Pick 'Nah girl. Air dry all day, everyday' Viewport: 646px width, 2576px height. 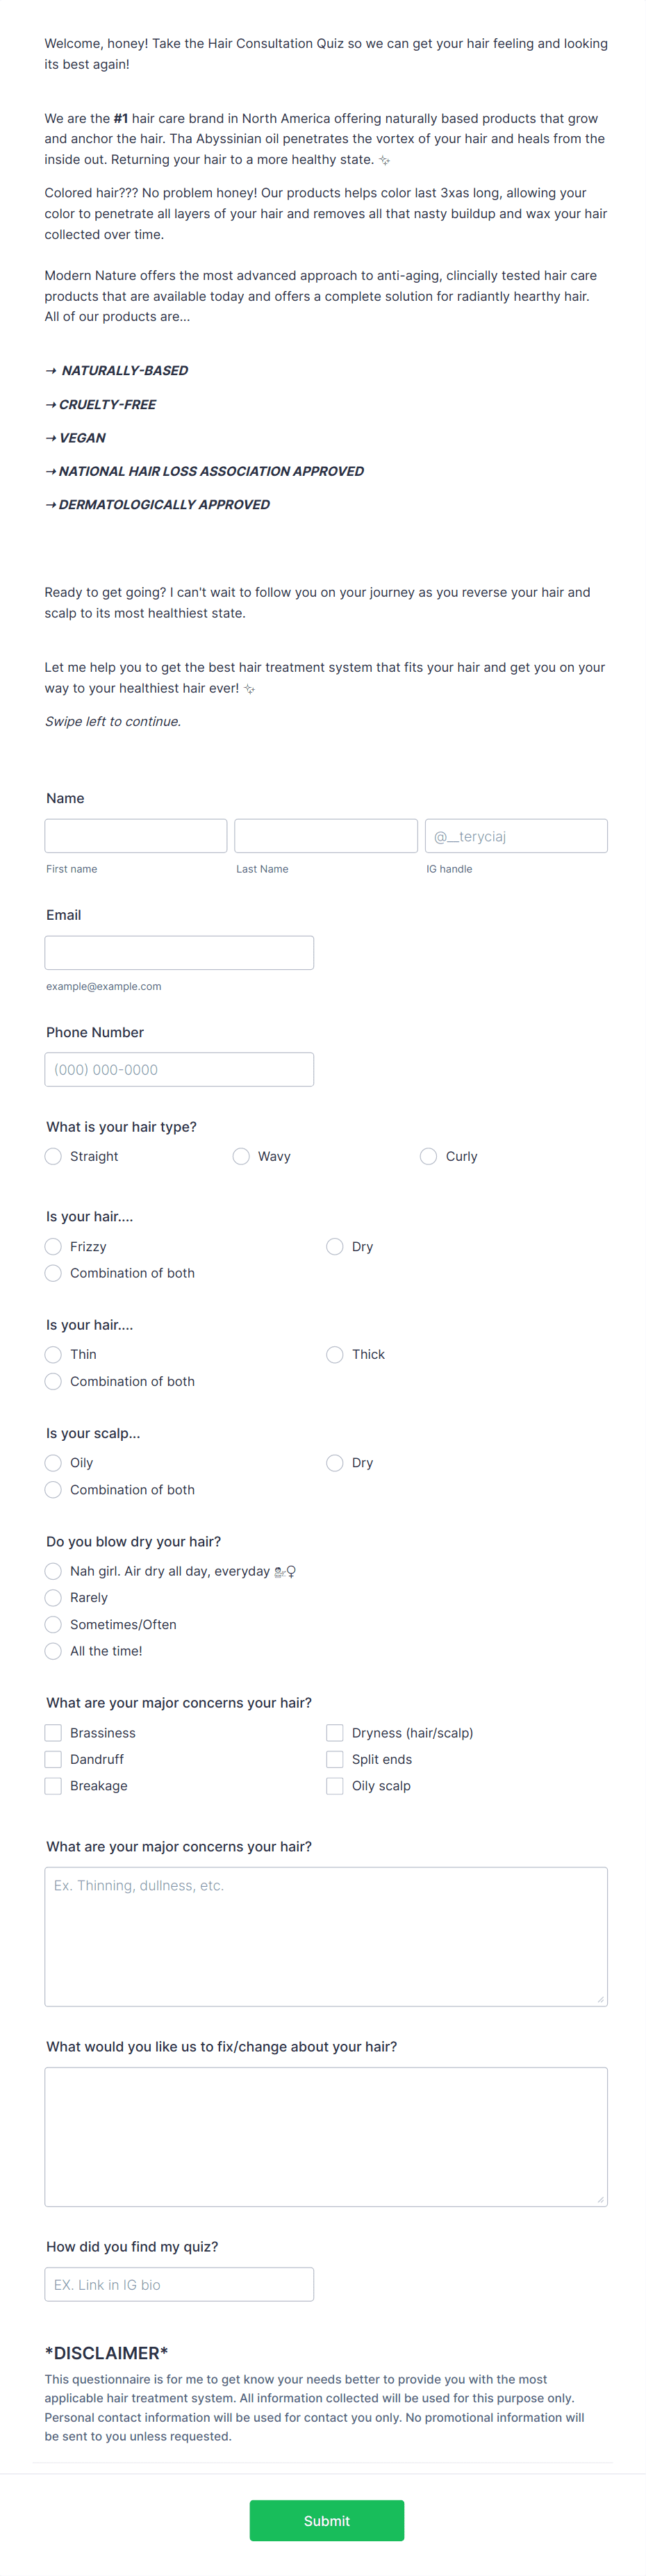pyautogui.click(x=53, y=1571)
